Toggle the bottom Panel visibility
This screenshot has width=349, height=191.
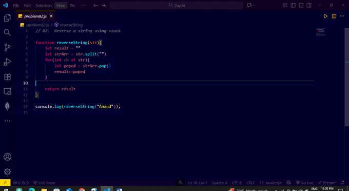point(301,5)
